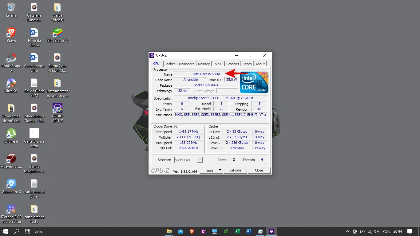
Task: Select the Heavier7Str... desktop shortcut
Action: point(11,161)
